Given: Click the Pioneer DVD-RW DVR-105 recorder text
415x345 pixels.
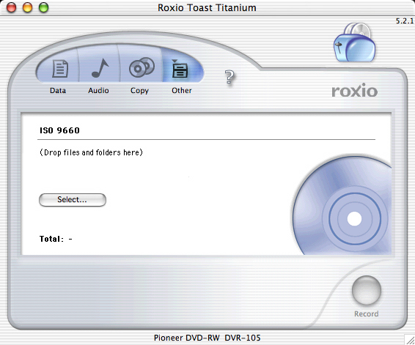Looking at the screenshot, I should click(x=207, y=338).
